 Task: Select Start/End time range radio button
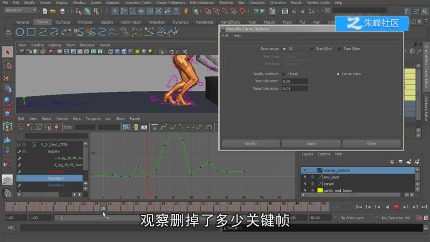tap(312, 49)
